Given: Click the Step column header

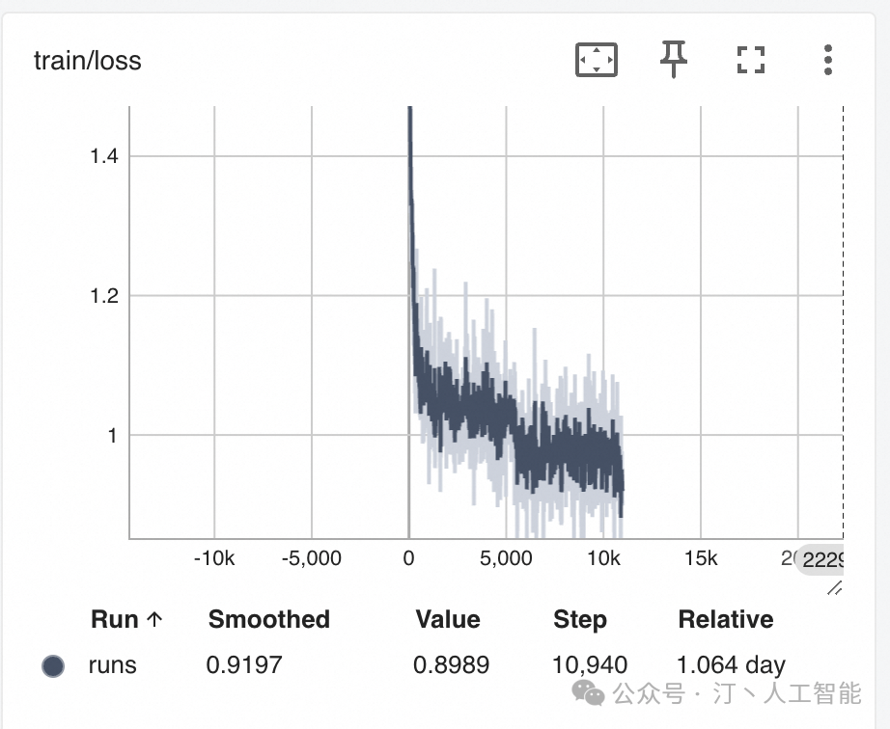Looking at the screenshot, I should [x=580, y=620].
